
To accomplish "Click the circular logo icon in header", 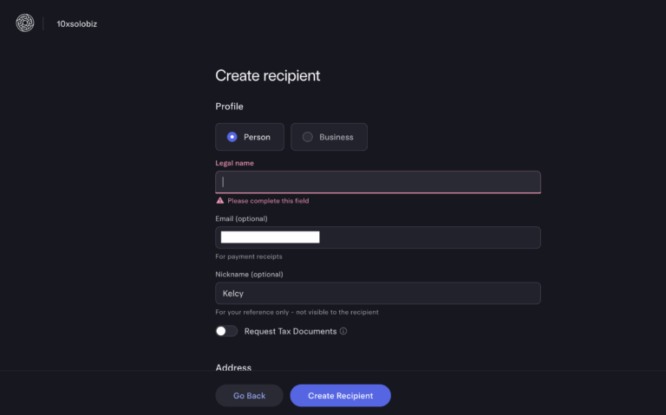I will 25,23.
